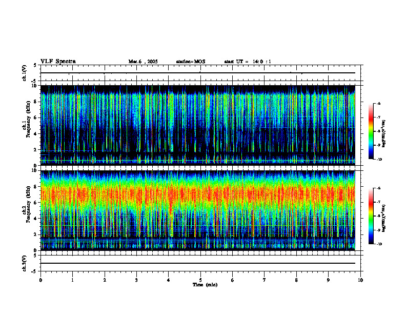
Task: Click inside the ch.2 spectrogram panel
Action: click(x=198, y=210)
